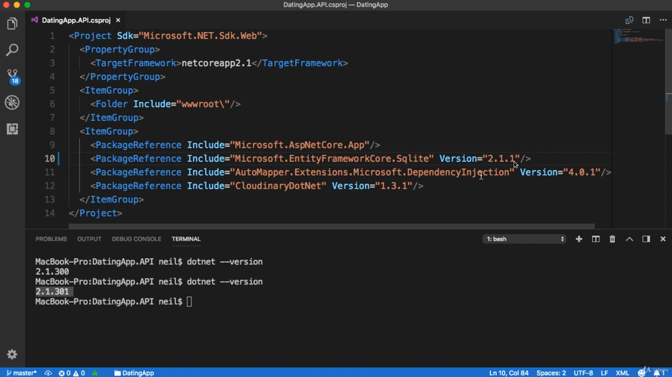The height and width of the screenshot is (377, 672).
Task: Click the flame icon in status bar
Action: pos(95,373)
